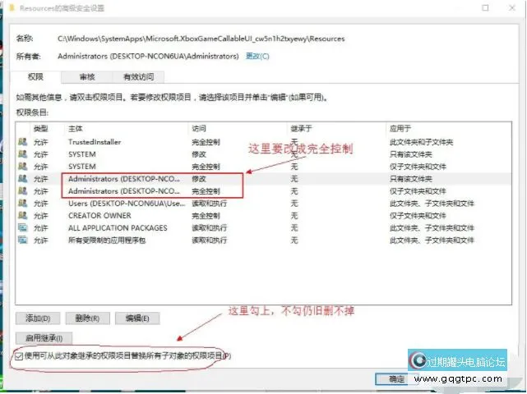This screenshot has height=394, width=527.
Task: Click the user icon beside SYSTEM 修改 entry
Action: pos(22,154)
